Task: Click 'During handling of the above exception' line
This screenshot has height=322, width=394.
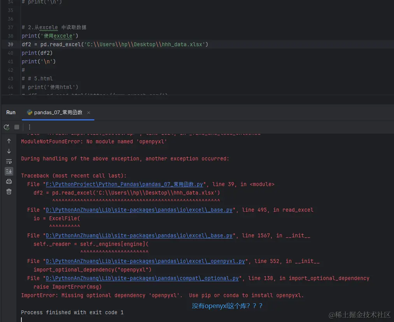Action: (x=125, y=158)
